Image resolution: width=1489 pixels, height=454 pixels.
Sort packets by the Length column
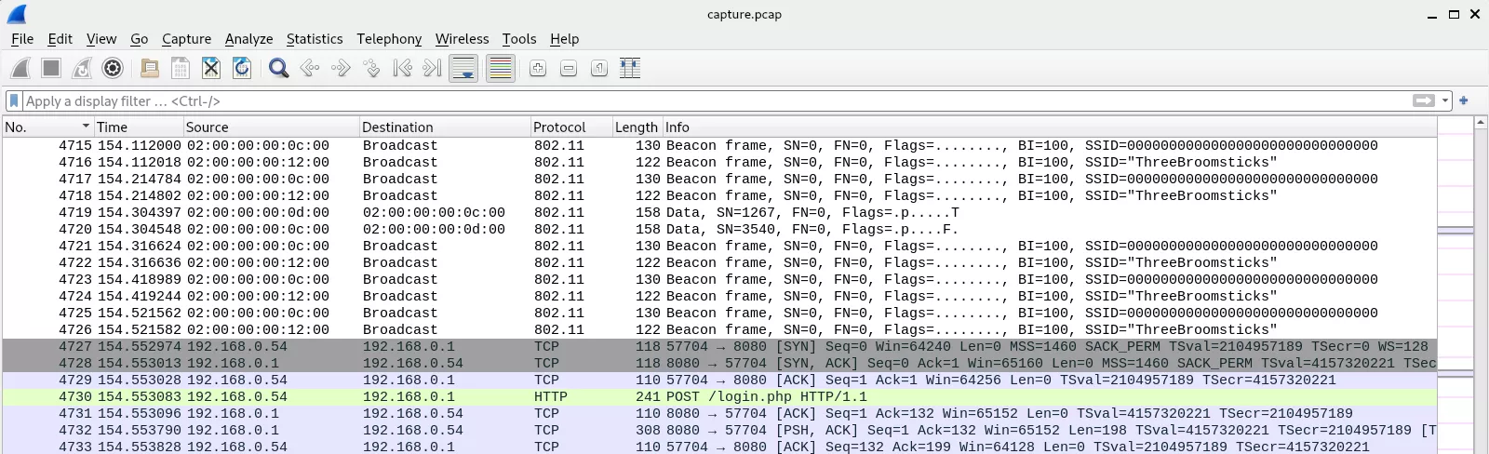click(637, 127)
